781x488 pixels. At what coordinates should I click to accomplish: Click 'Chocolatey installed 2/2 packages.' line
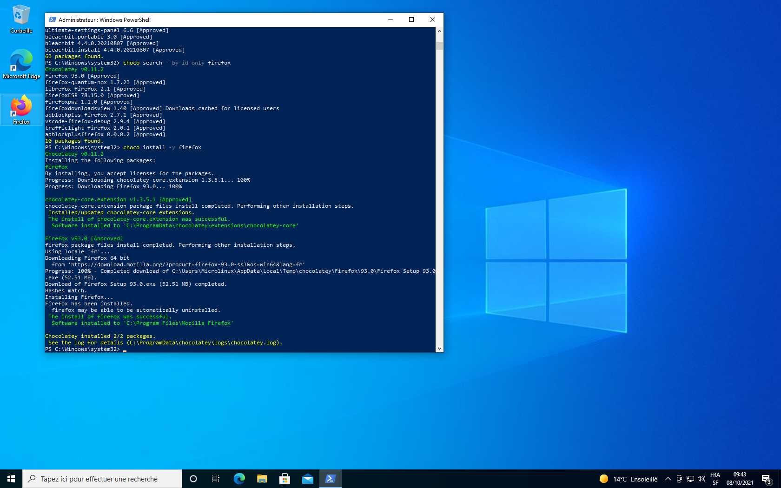100,336
